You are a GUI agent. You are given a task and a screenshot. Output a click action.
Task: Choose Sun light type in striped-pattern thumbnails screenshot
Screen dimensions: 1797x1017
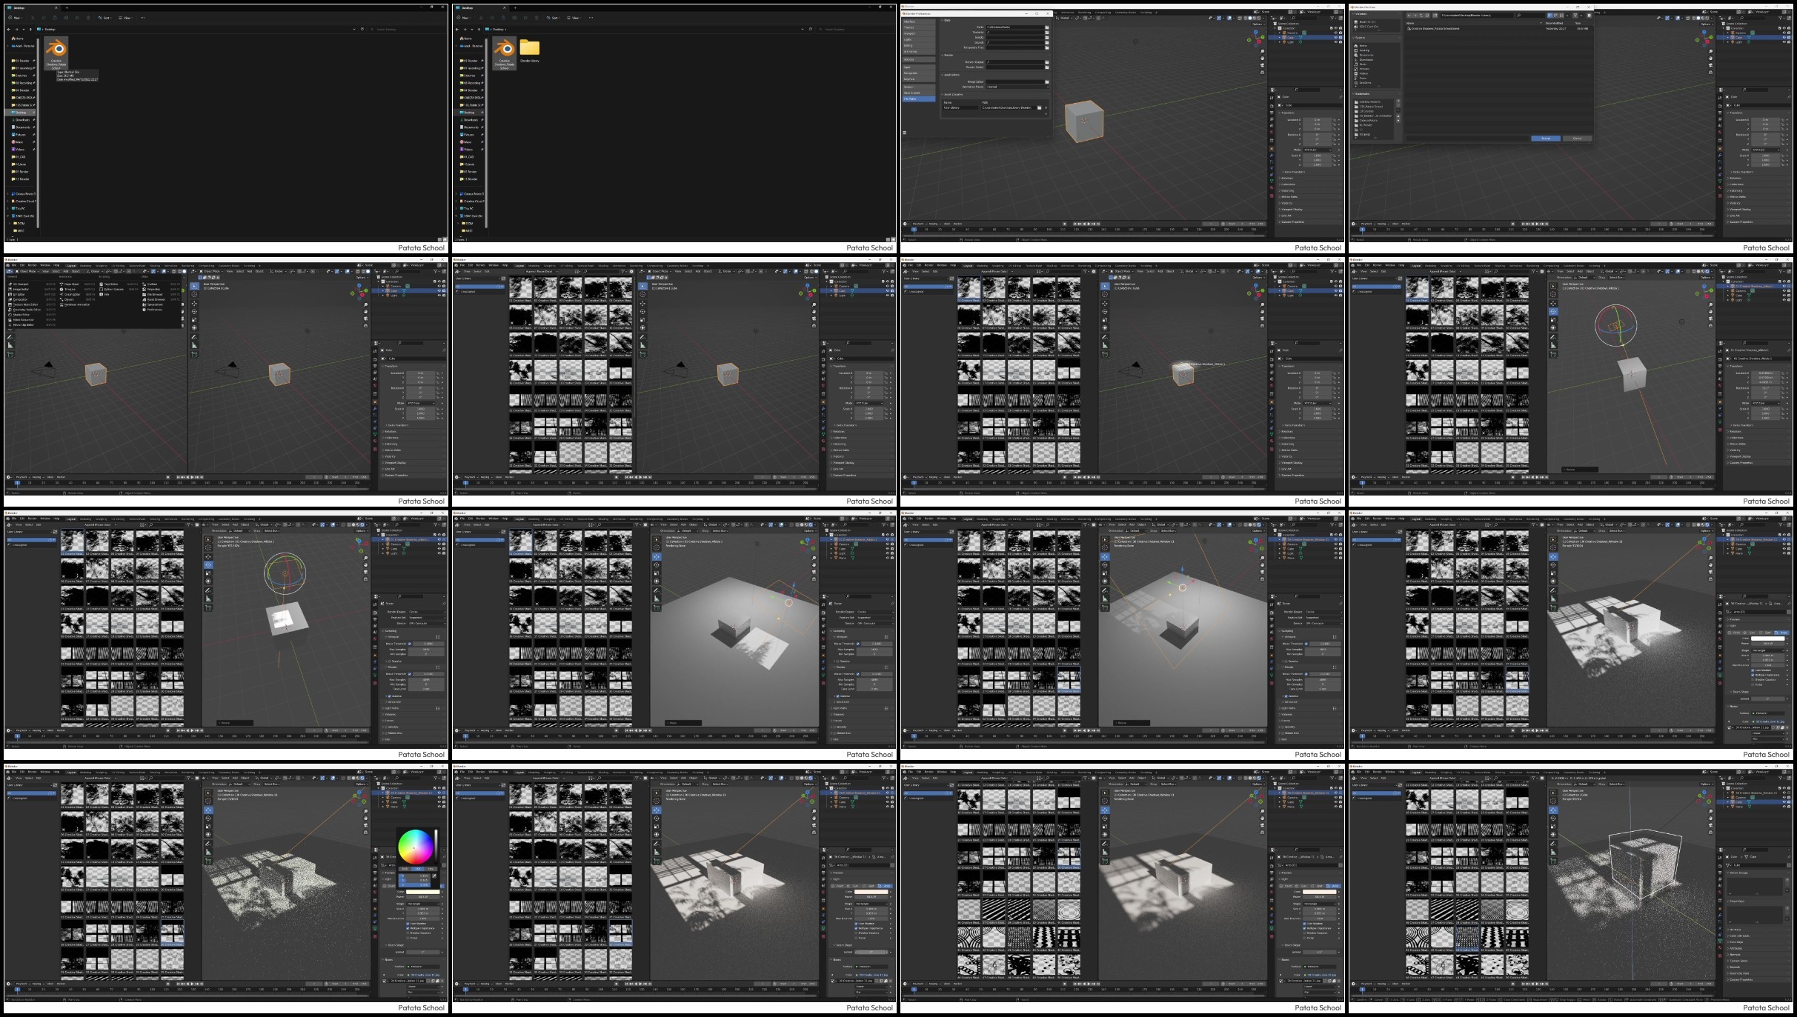tap(1301, 886)
